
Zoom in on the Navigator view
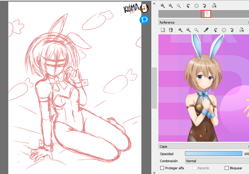click(x=163, y=6)
